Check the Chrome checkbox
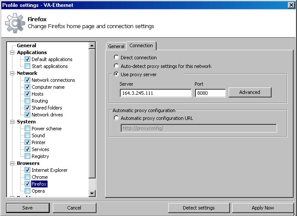The image size is (297, 216). coord(27,177)
